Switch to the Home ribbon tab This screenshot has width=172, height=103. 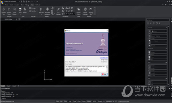tap(7, 5)
